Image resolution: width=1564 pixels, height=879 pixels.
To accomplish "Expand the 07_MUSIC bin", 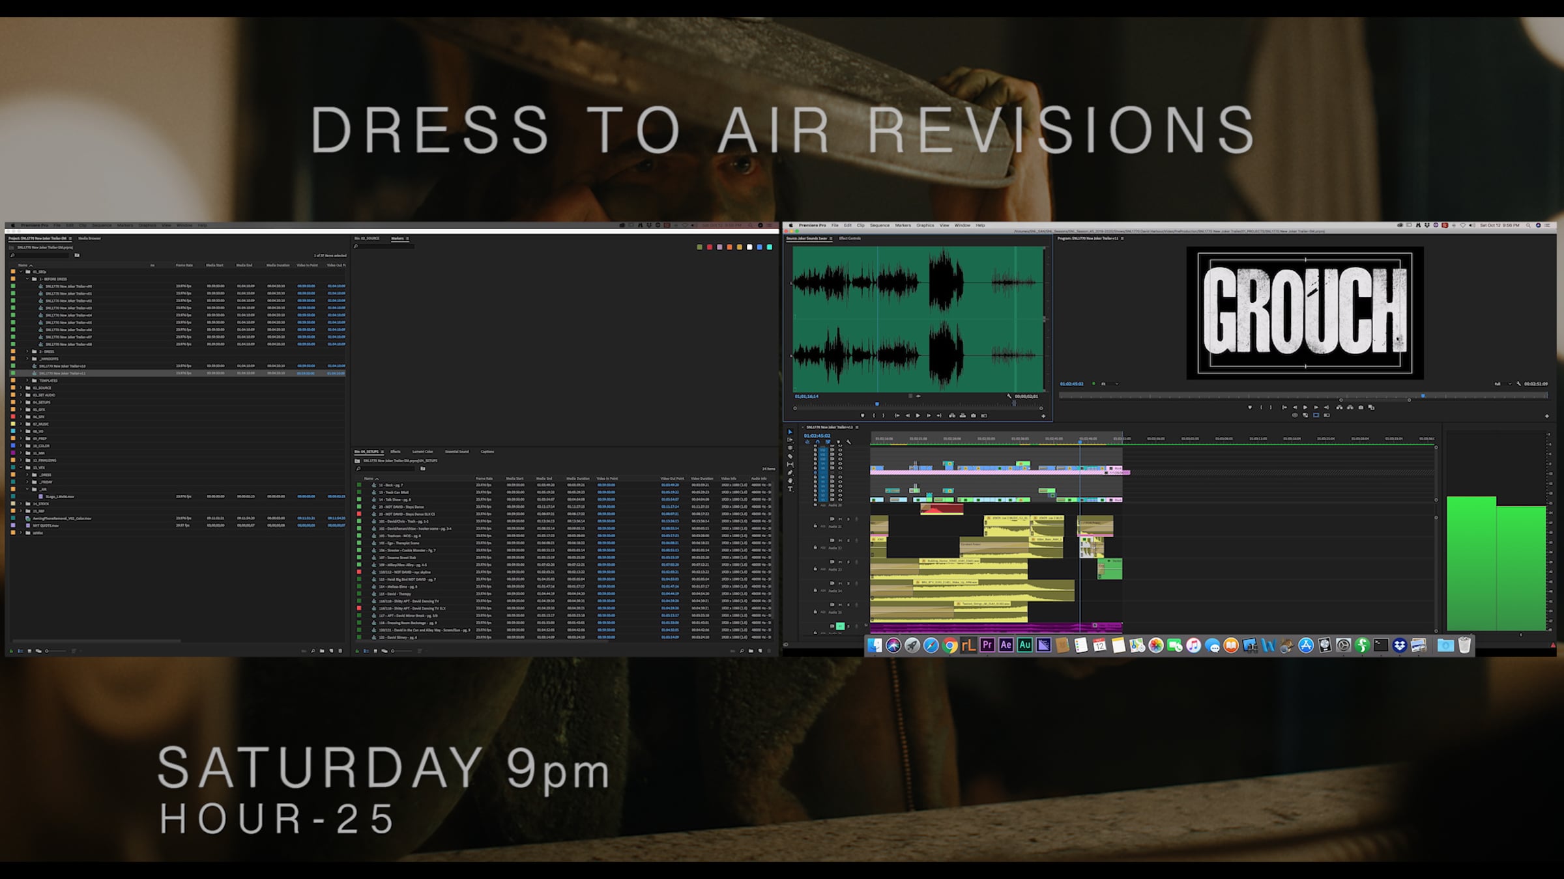I will 21,424.
